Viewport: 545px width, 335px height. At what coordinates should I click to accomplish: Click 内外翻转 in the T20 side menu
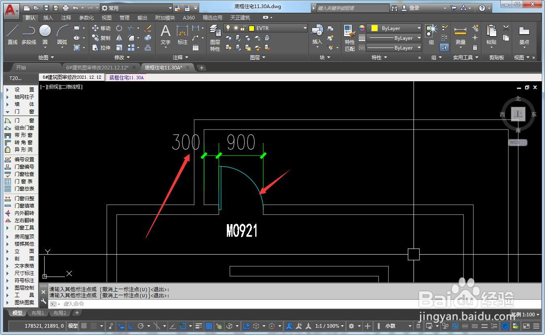tap(24, 213)
